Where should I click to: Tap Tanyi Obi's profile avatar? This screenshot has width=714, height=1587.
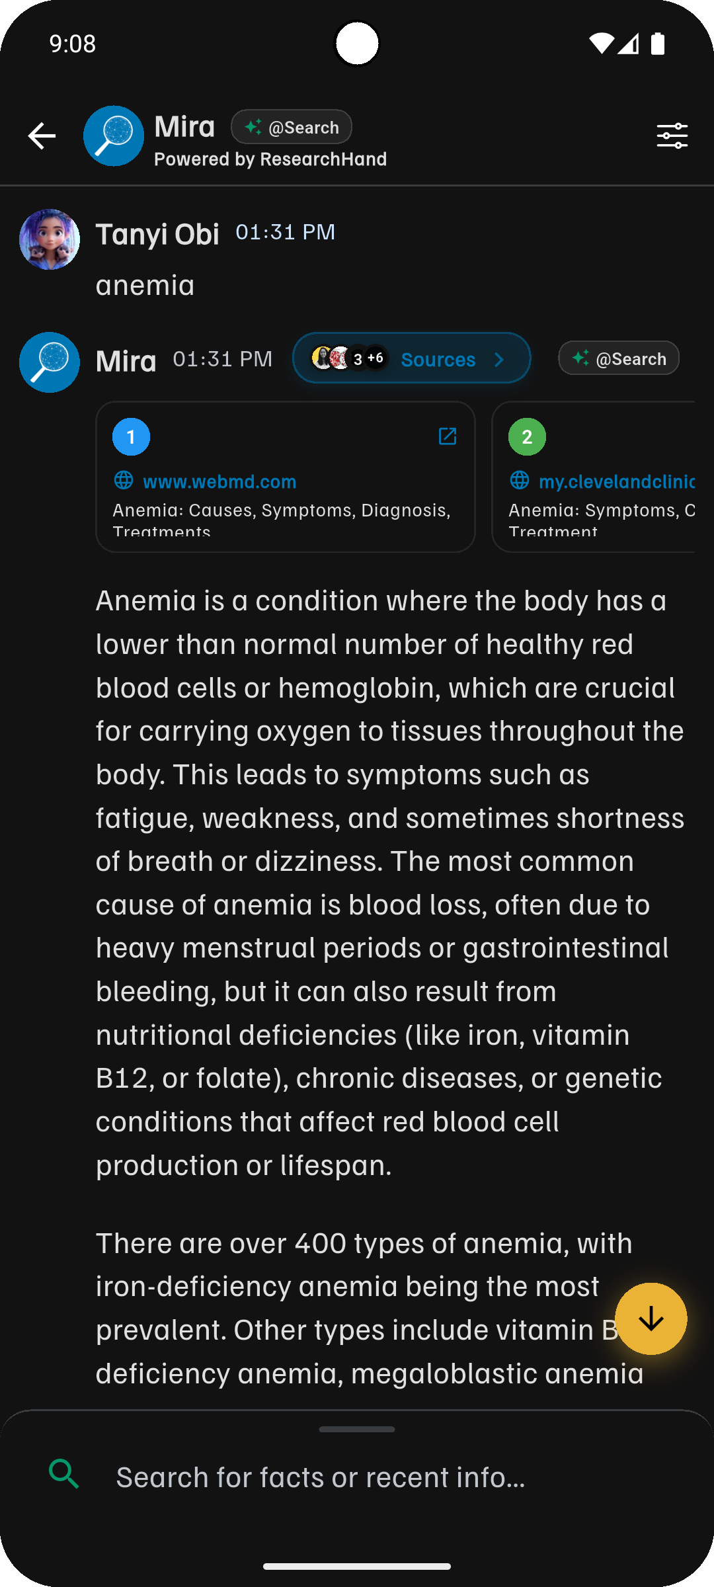pos(50,239)
